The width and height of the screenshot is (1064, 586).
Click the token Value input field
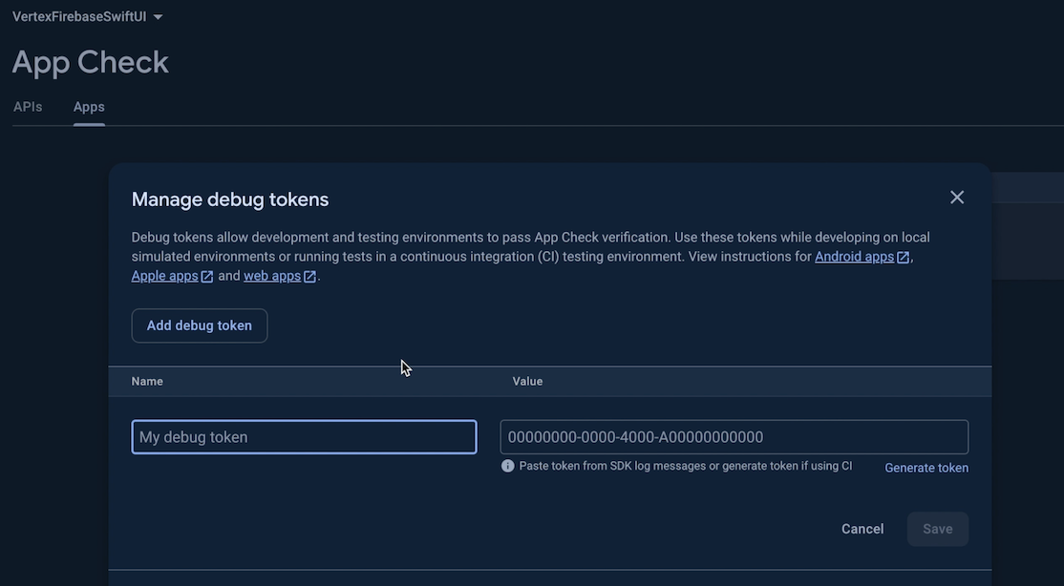tap(734, 437)
